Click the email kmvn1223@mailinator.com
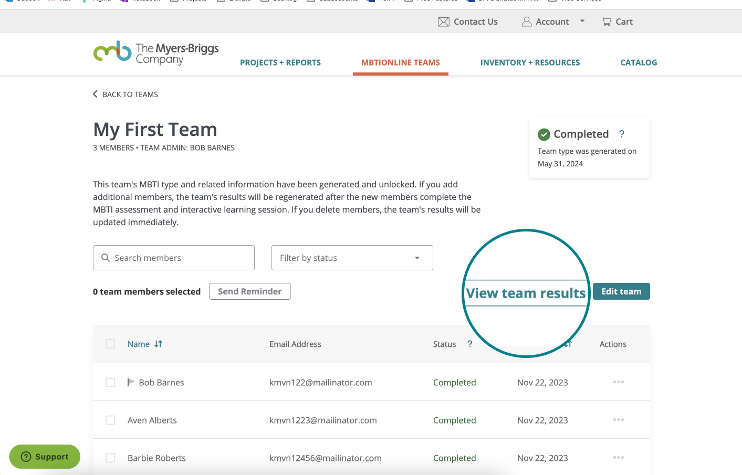 click(323, 420)
